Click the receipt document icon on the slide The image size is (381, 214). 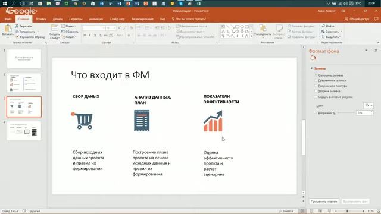[x=142, y=121]
